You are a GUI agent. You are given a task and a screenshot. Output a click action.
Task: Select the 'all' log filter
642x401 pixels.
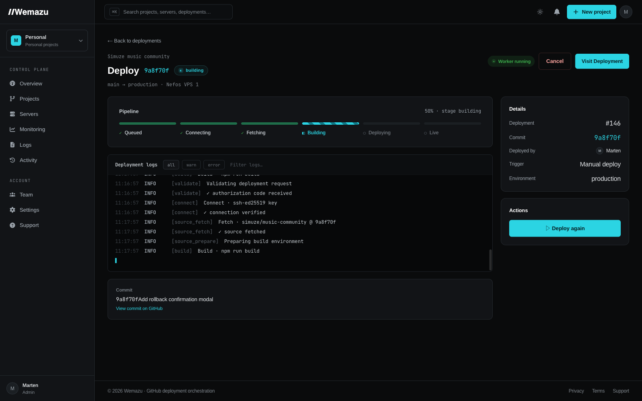pos(171,165)
